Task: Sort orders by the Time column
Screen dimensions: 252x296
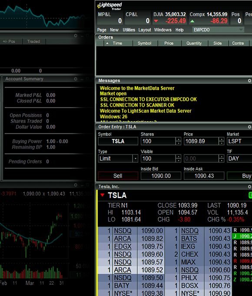Action: (118, 43)
